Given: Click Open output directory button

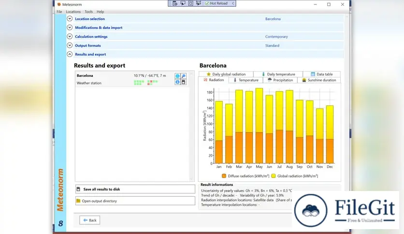Looking at the screenshot, I should (x=135, y=201).
